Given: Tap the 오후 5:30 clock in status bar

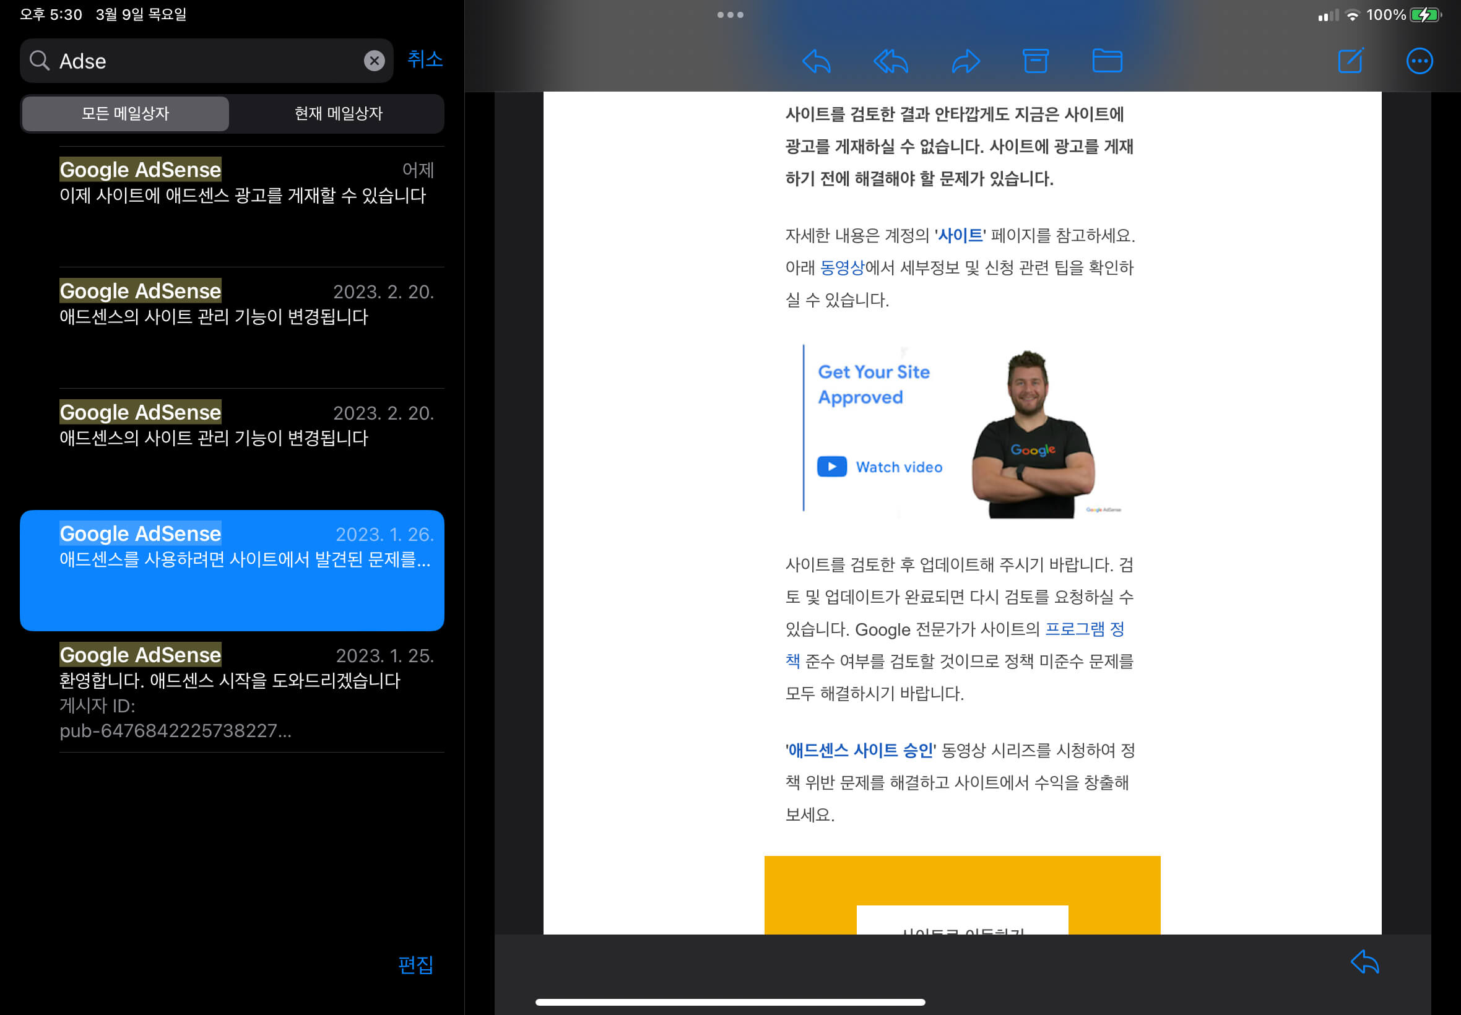Looking at the screenshot, I should pos(51,14).
